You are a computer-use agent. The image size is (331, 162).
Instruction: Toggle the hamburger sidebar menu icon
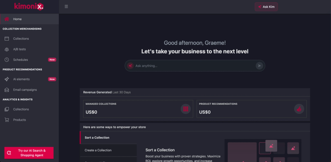pyautogui.click(x=66, y=7)
